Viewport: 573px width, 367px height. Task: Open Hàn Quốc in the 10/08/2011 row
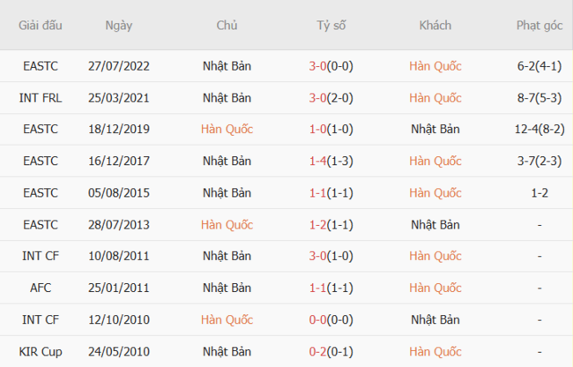(435, 257)
